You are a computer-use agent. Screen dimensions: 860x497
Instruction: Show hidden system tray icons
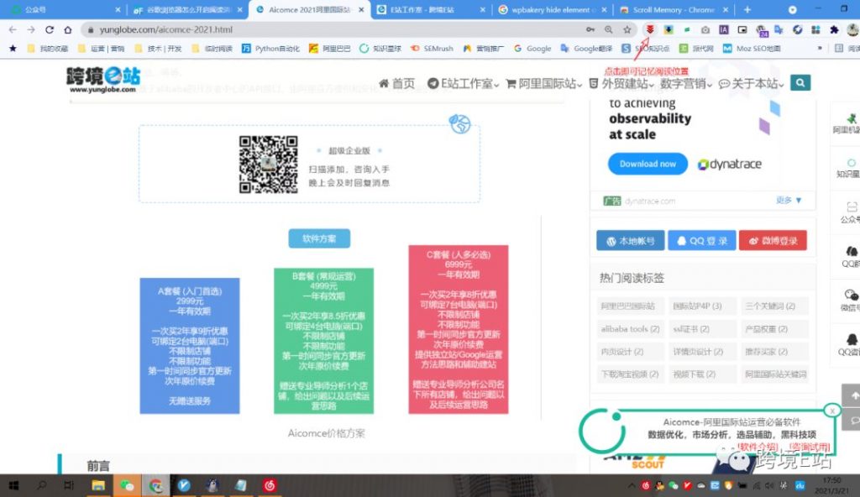click(632, 485)
